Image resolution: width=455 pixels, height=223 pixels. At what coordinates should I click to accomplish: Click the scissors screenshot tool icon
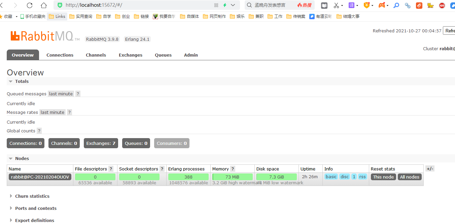(336, 5)
